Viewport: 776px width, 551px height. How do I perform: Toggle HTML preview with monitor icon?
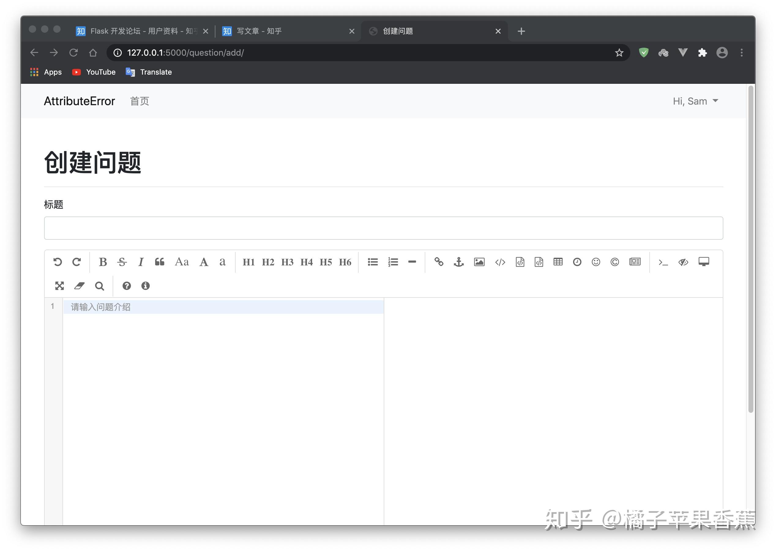704,262
